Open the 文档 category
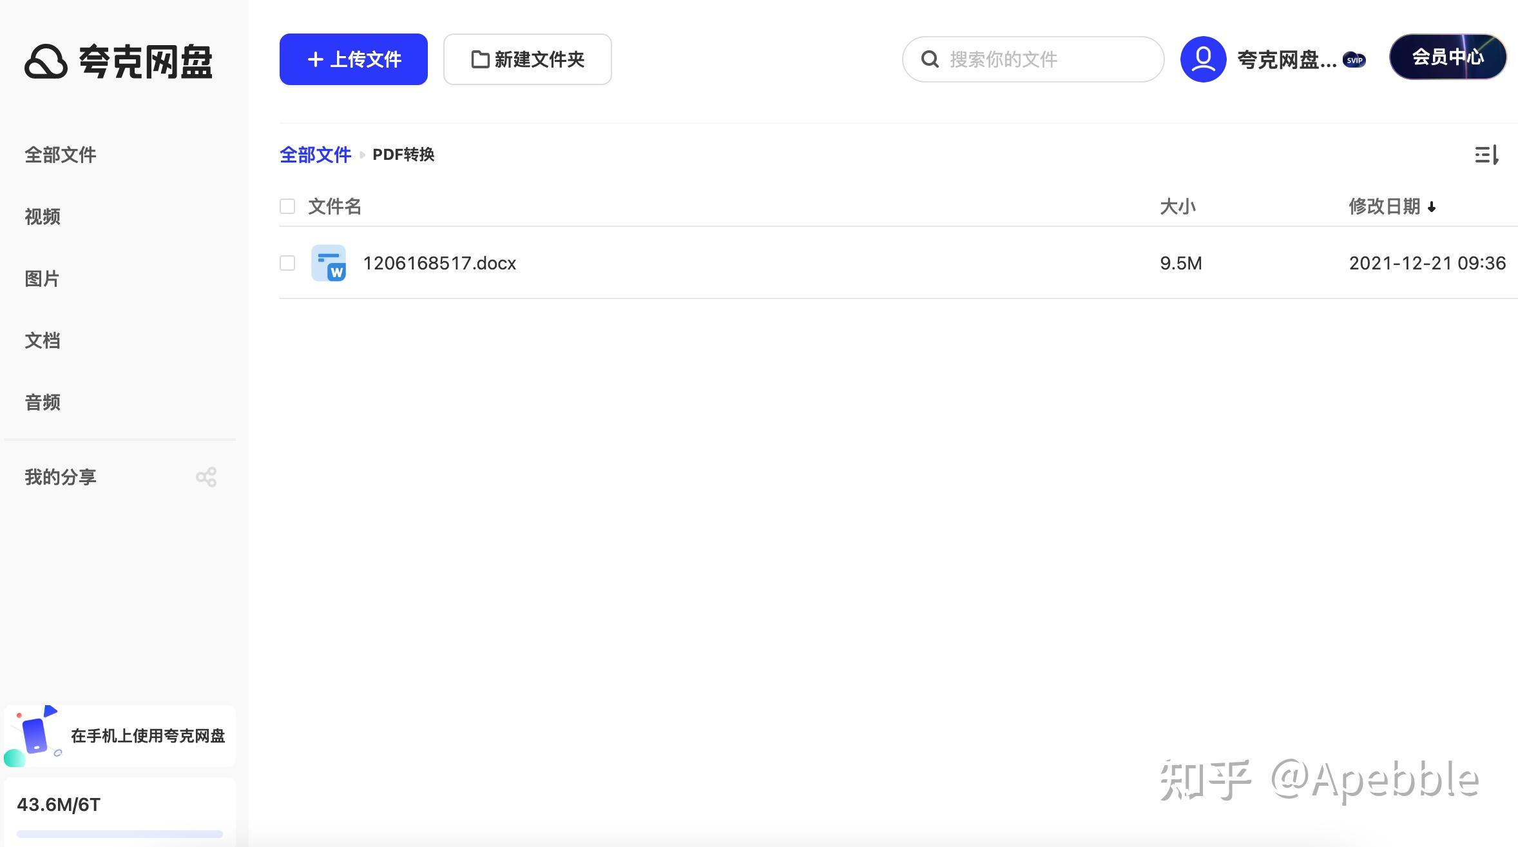The image size is (1518, 847). coord(43,340)
